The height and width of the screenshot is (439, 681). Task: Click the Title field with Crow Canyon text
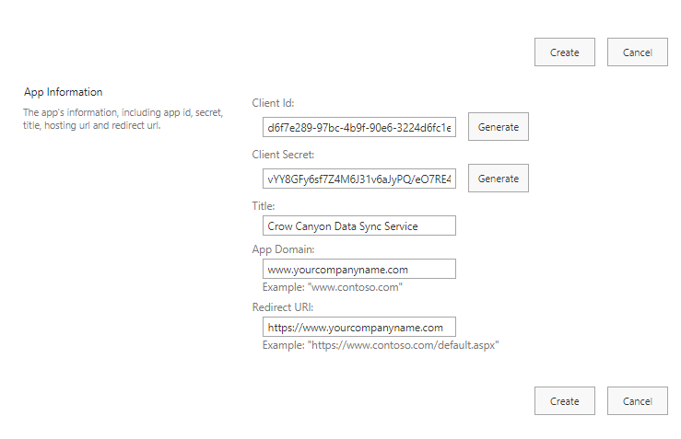pos(358,225)
